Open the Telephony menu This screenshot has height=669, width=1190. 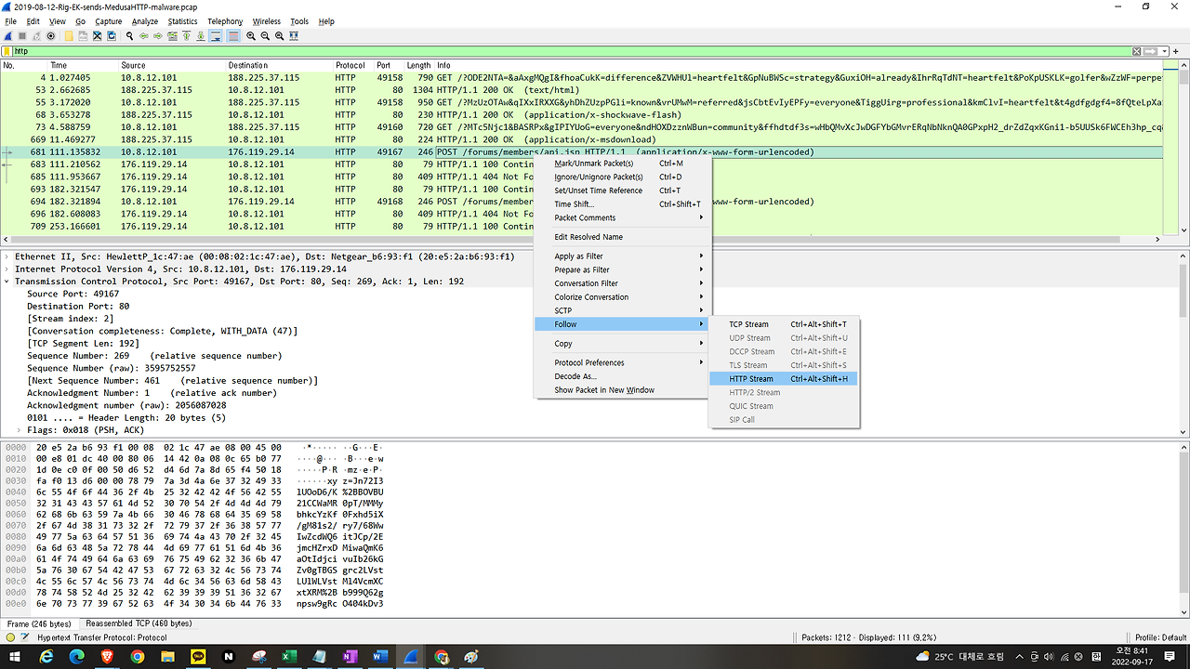225,21
